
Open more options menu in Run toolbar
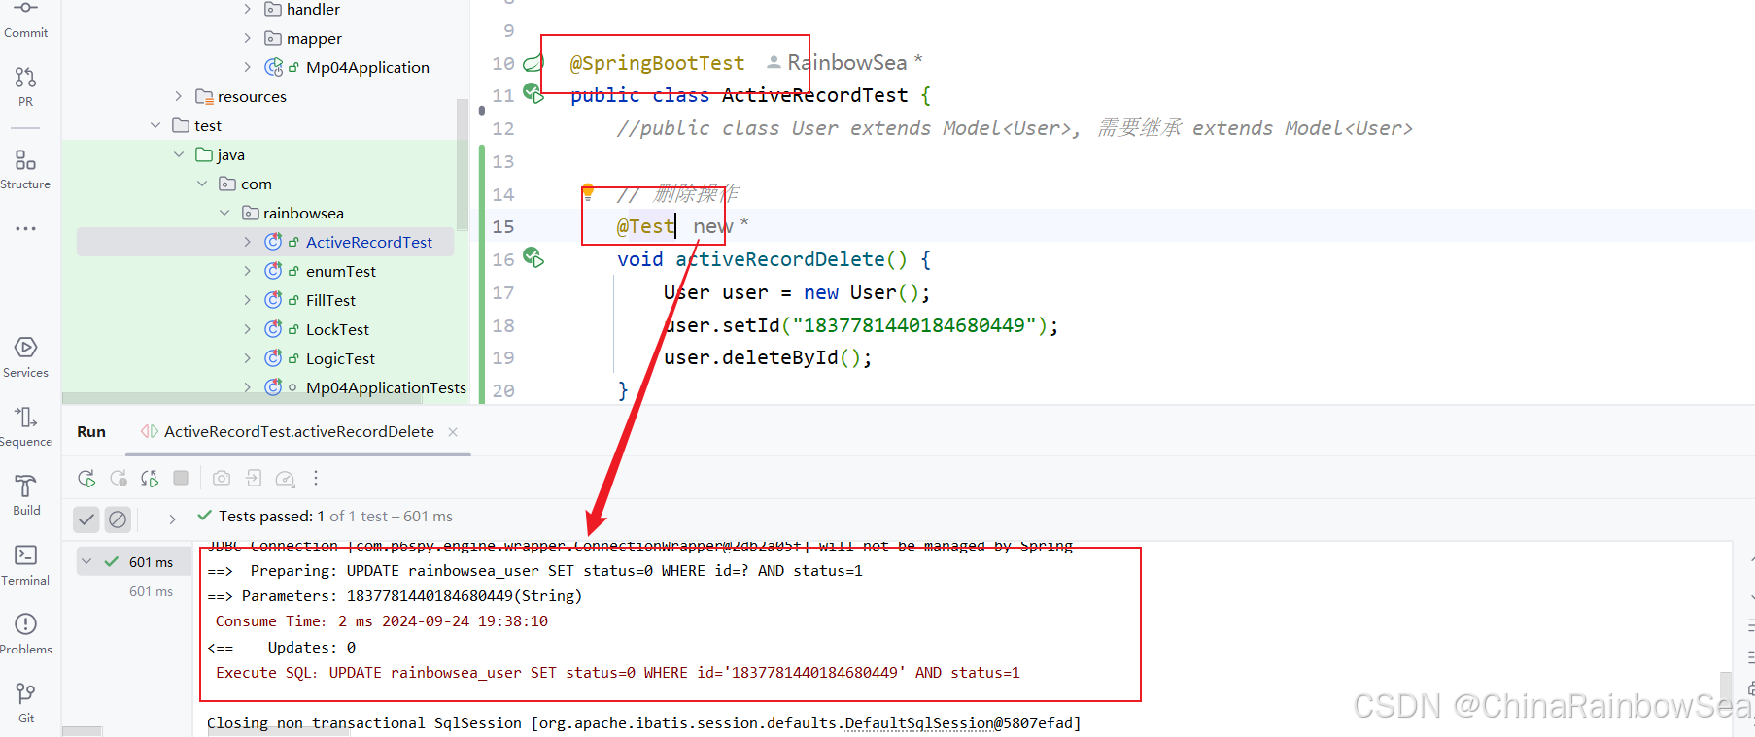click(316, 478)
